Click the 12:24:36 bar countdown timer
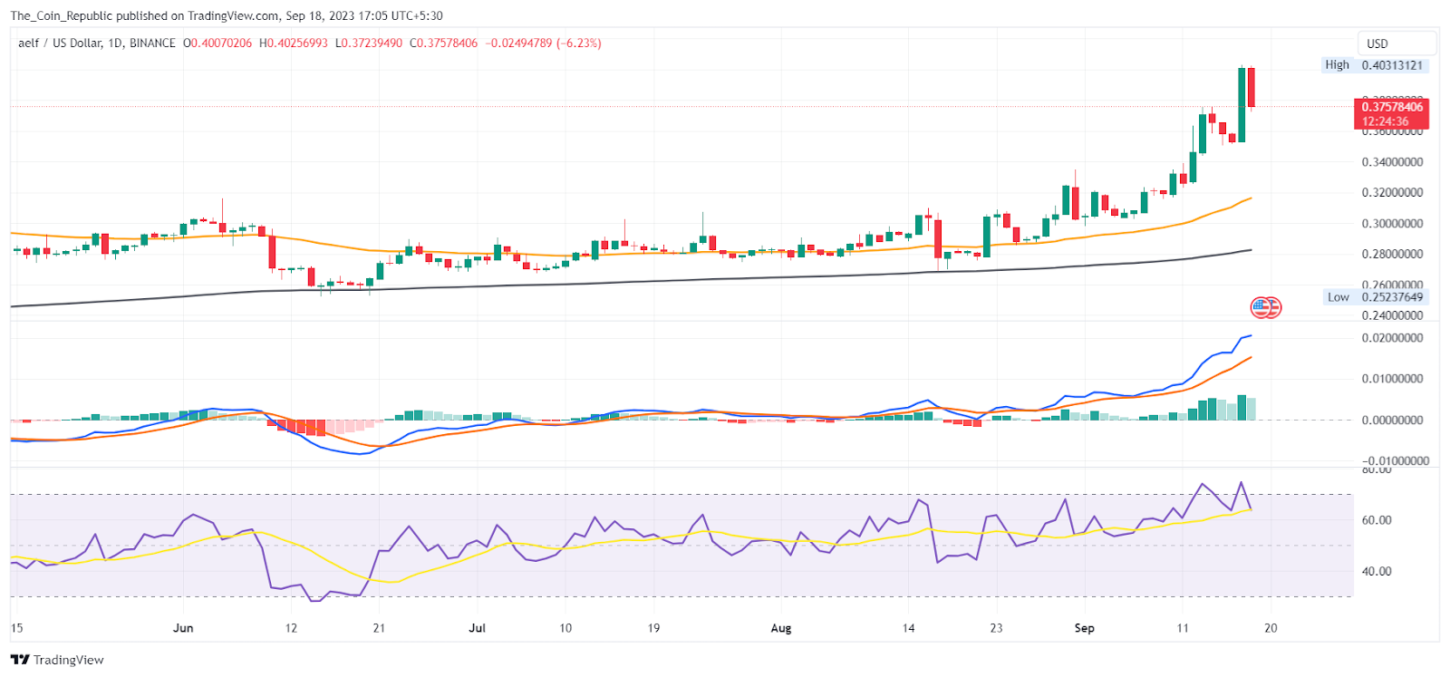Image resolution: width=1450 pixels, height=677 pixels. 1386,121
